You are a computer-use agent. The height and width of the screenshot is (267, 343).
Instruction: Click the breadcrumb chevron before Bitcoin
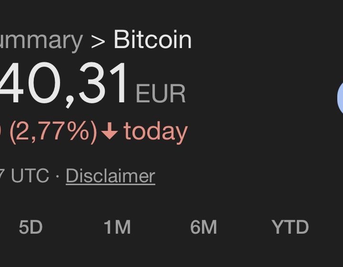pos(98,40)
